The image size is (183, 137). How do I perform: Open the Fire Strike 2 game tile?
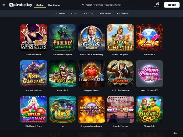click(149, 38)
